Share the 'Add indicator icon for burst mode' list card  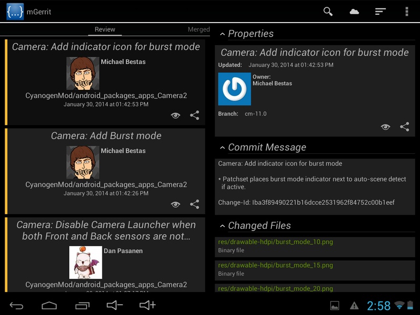pos(194,115)
